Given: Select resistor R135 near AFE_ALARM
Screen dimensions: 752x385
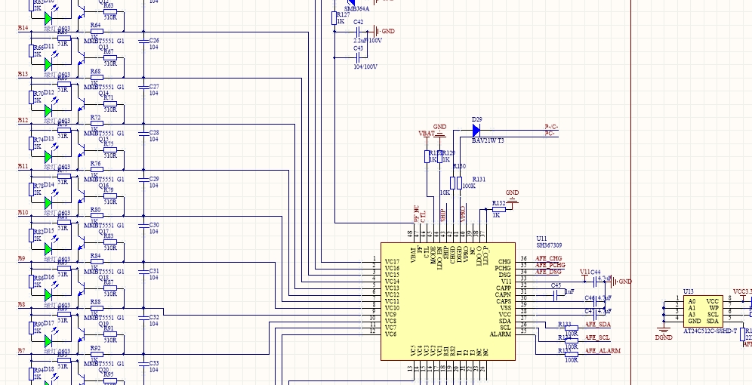Looking at the screenshot, I should (x=572, y=354).
